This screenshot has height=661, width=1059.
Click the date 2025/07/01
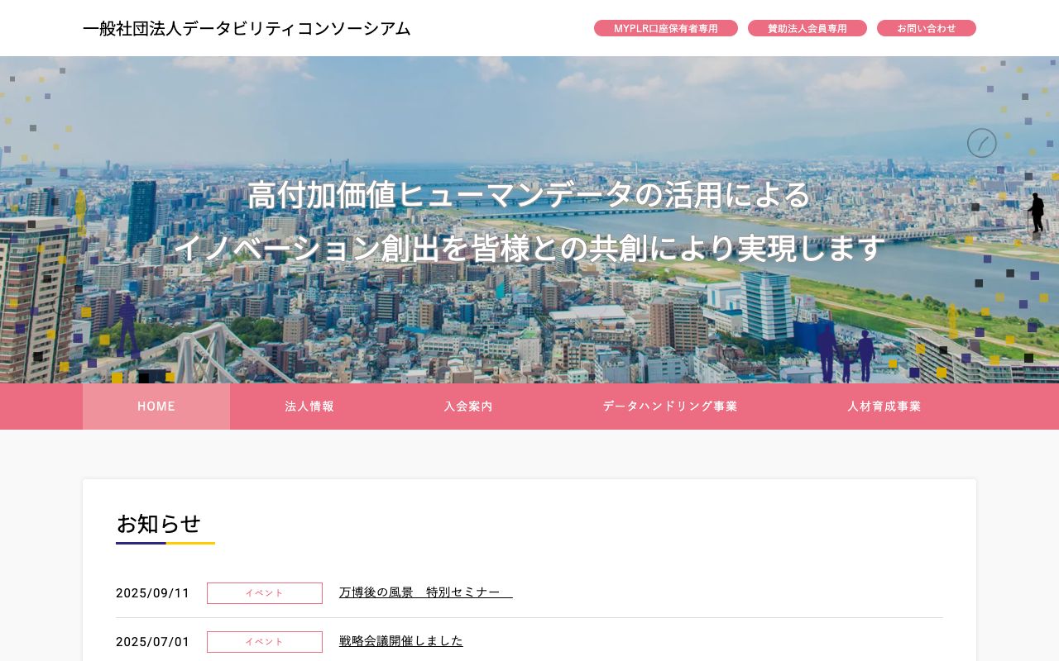[153, 641]
